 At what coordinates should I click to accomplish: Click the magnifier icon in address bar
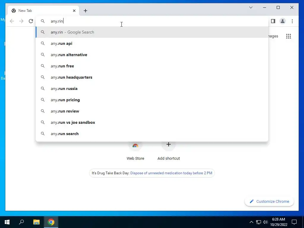(43, 21)
